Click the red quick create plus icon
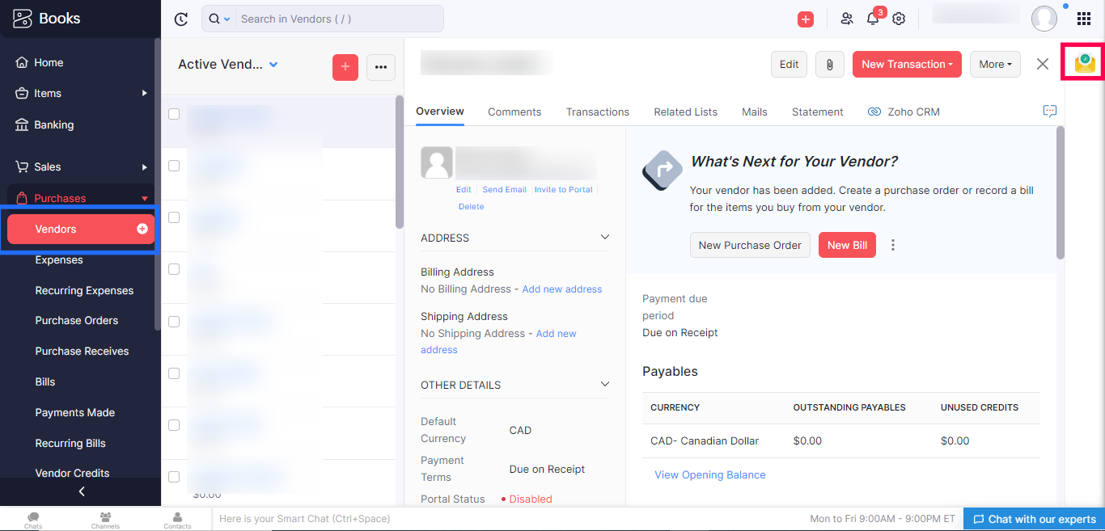This screenshot has height=531, width=1105. 806,19
